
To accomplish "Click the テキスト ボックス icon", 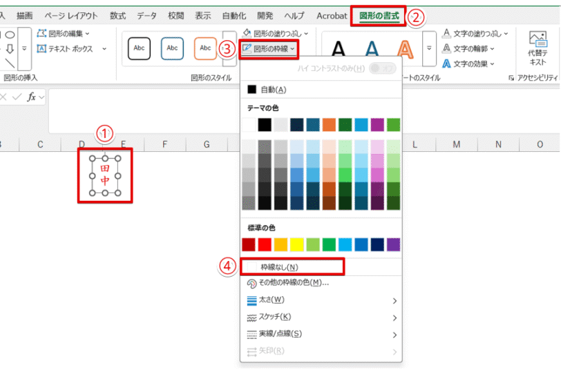I will click(x=41, y=48).
